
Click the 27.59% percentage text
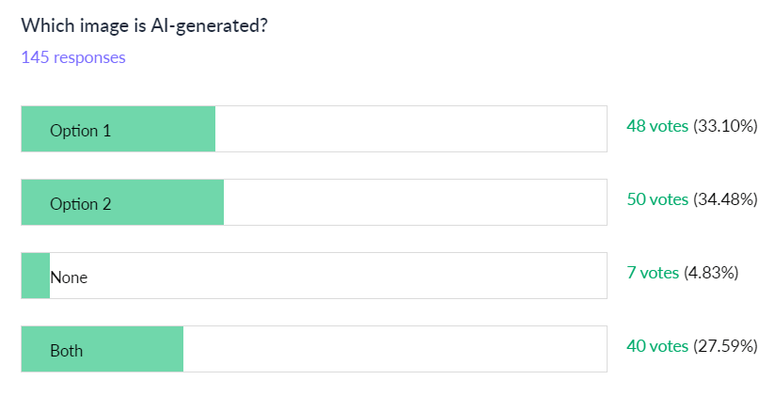[x=725, y=346]
